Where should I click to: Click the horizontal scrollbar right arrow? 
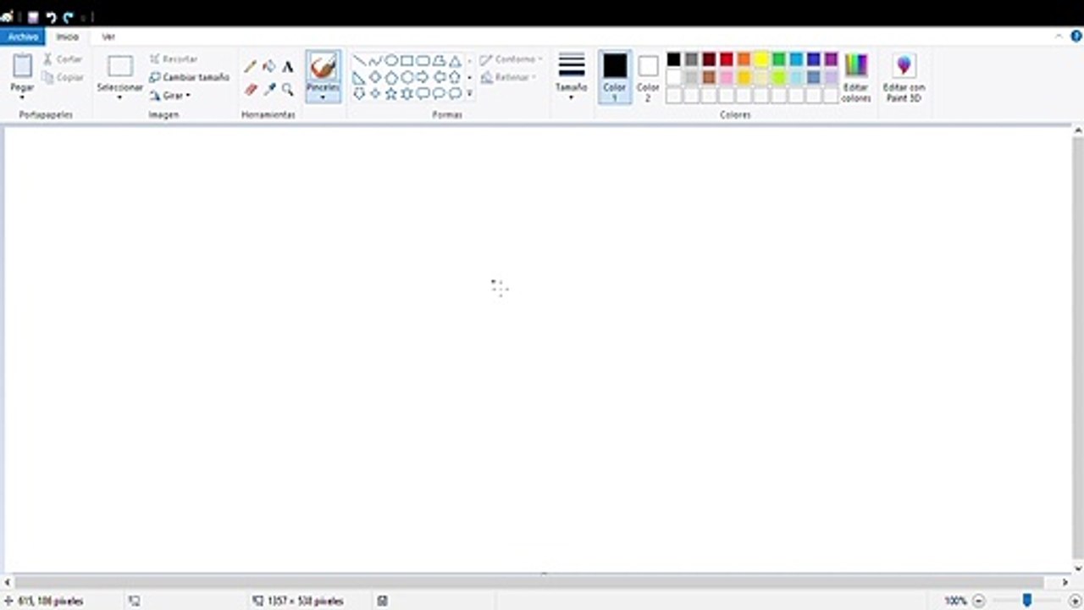(x=1065, y=582)
